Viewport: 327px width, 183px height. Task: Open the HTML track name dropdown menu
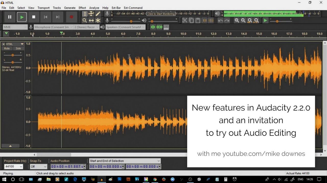(15, 44)
